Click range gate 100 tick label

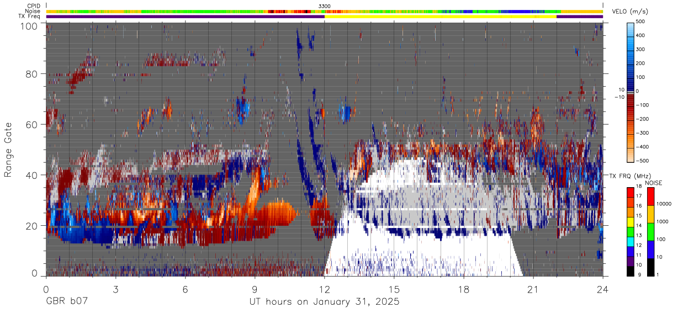point(29,25)
